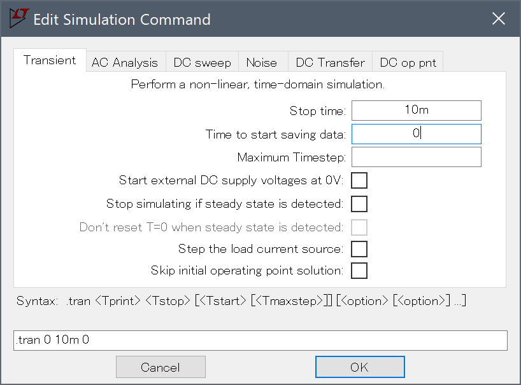
Task: Click the Cancel button
Action: pyautogui.click(x=161, y=367)
